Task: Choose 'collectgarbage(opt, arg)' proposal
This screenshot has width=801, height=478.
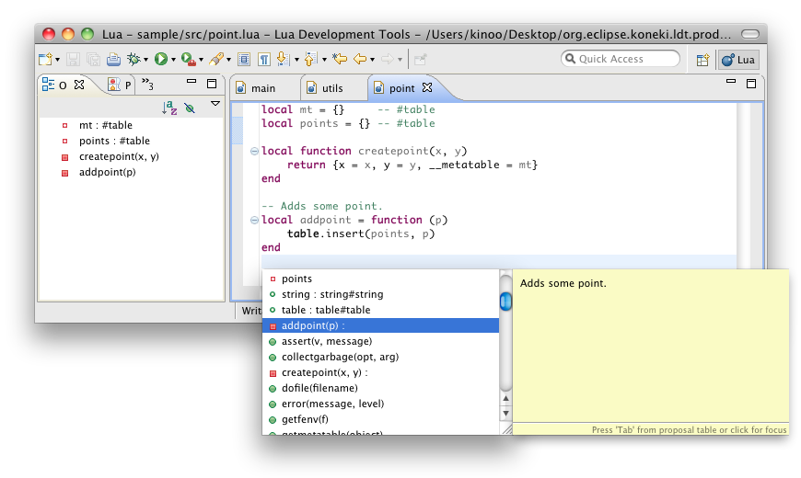Action: tap(380, 357)
